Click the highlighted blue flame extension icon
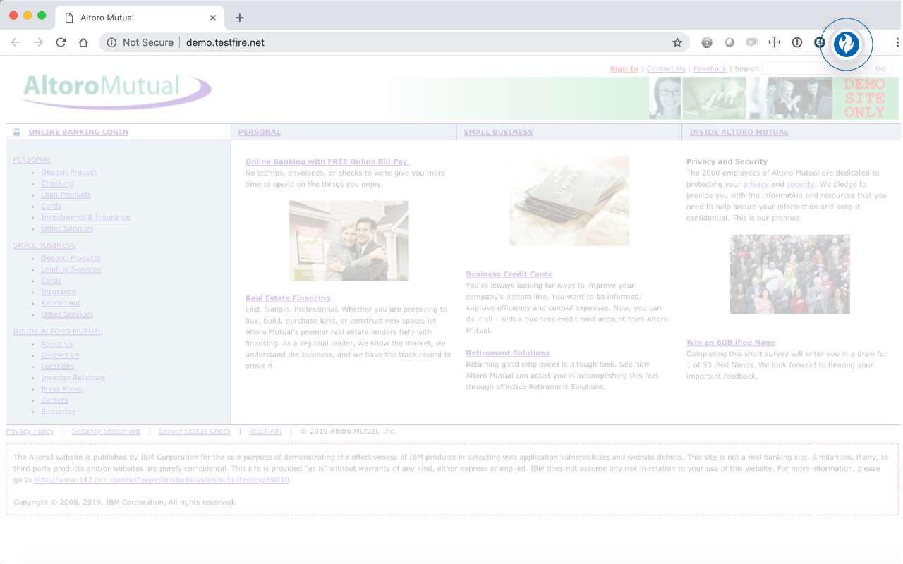 click(847, 43)
